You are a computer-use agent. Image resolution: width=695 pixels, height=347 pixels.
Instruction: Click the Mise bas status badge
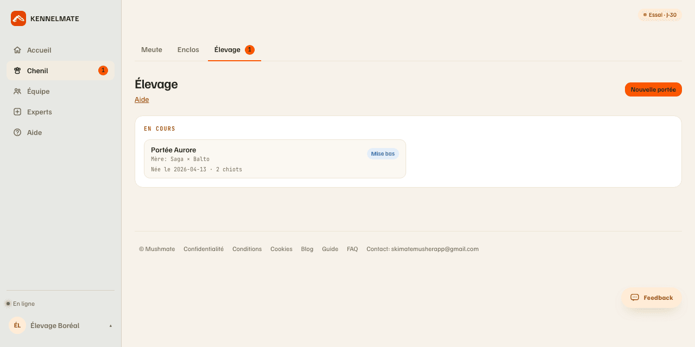click(x=383, y=154)
